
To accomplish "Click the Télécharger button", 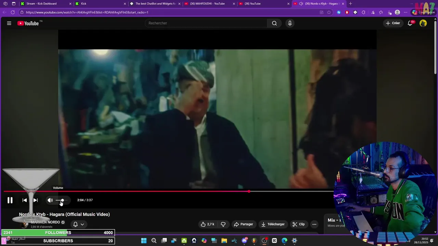I will tap(273, 224).
